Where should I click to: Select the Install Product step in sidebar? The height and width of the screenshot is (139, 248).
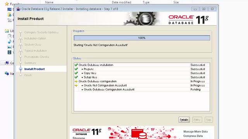coord(34,69)
